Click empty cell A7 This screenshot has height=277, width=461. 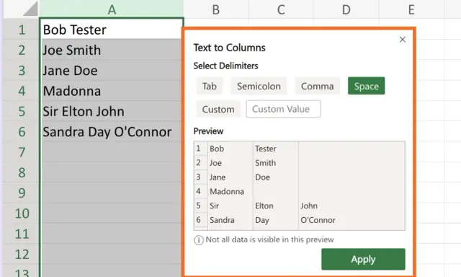[x=111, y=152]
